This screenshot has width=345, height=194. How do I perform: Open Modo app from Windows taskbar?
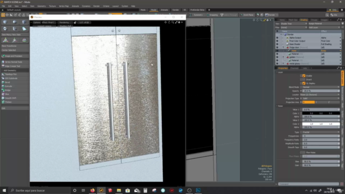click(x=101, y=190)
